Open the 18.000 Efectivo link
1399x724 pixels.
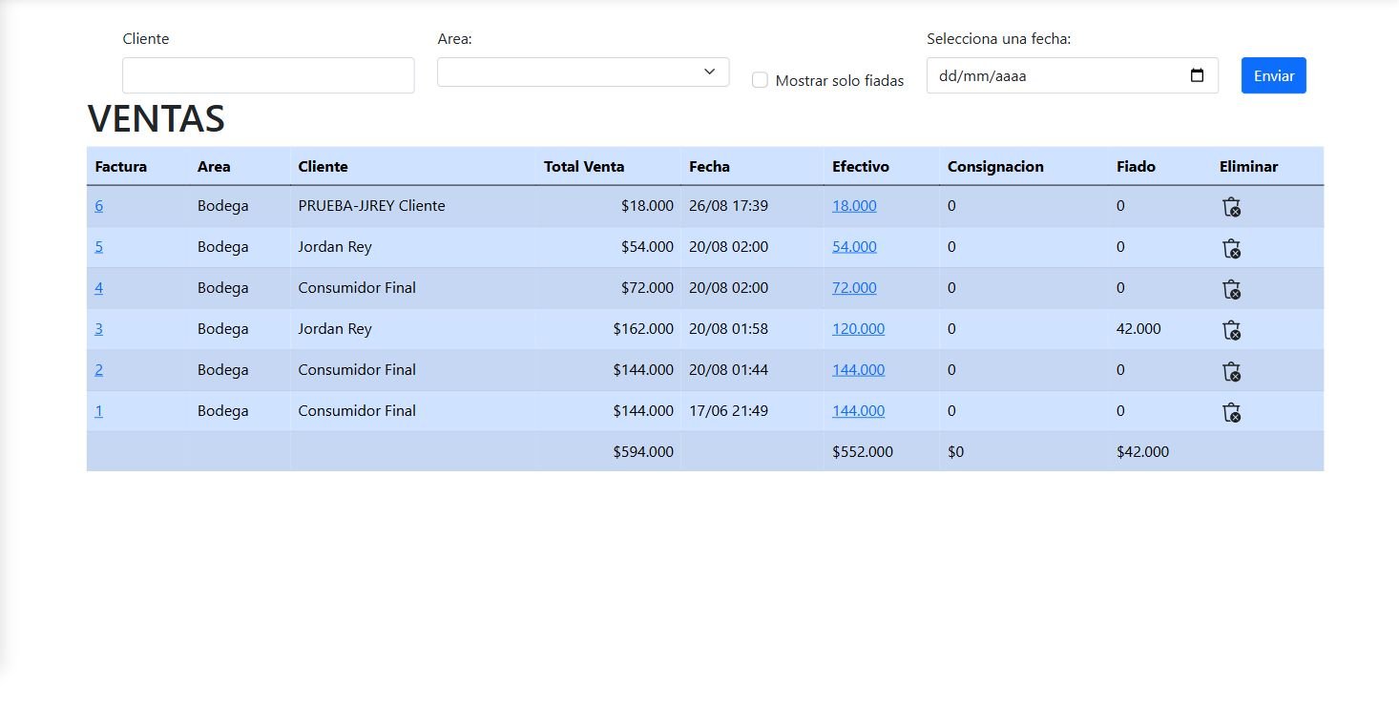click(x=854, y=206)
